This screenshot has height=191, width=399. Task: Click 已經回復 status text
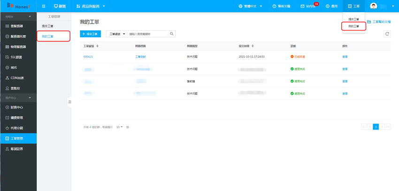pyautogui.click(x=299, y=57)
